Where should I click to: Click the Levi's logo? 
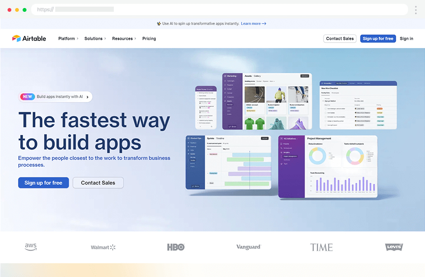point(394,247)
